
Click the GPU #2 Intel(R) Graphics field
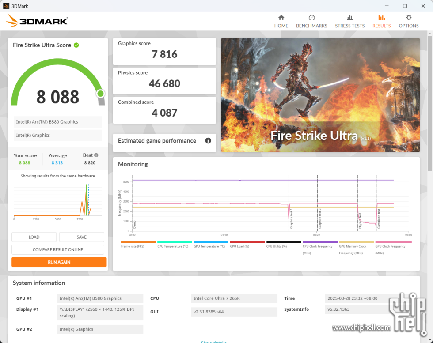pyautogui.click(x=100, y=329)
